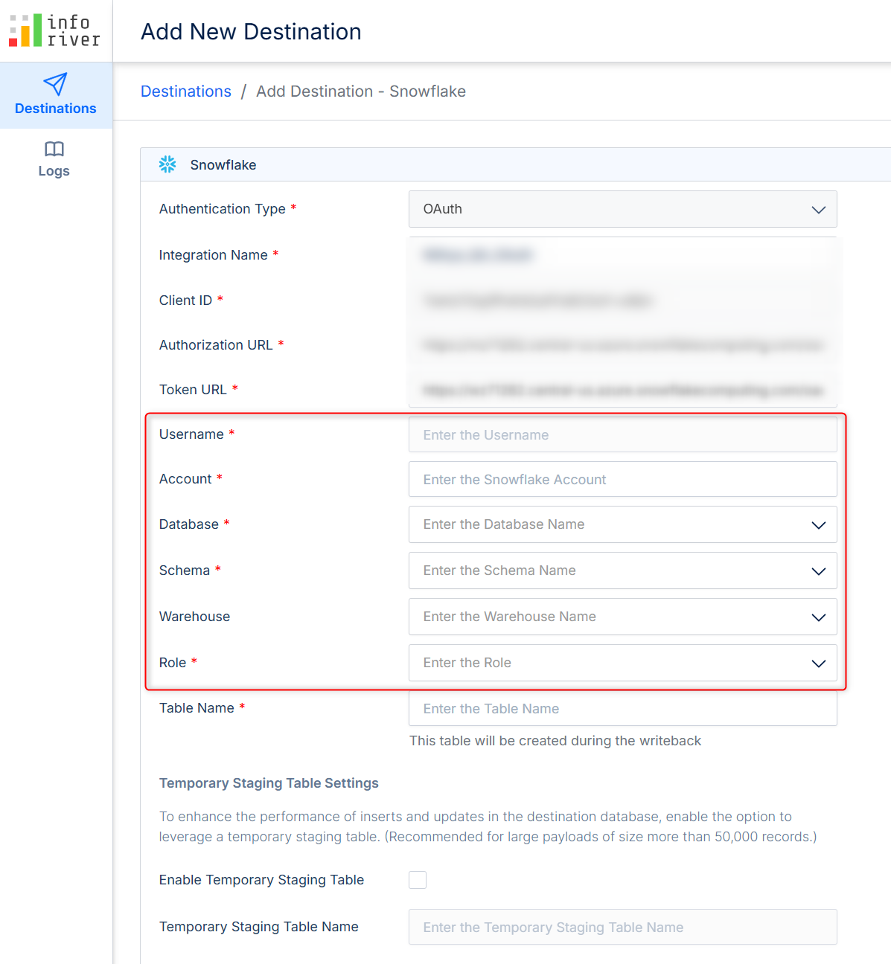Click the Inforiver logo
This screenshot has width=891, height=964.
[54, 30]
